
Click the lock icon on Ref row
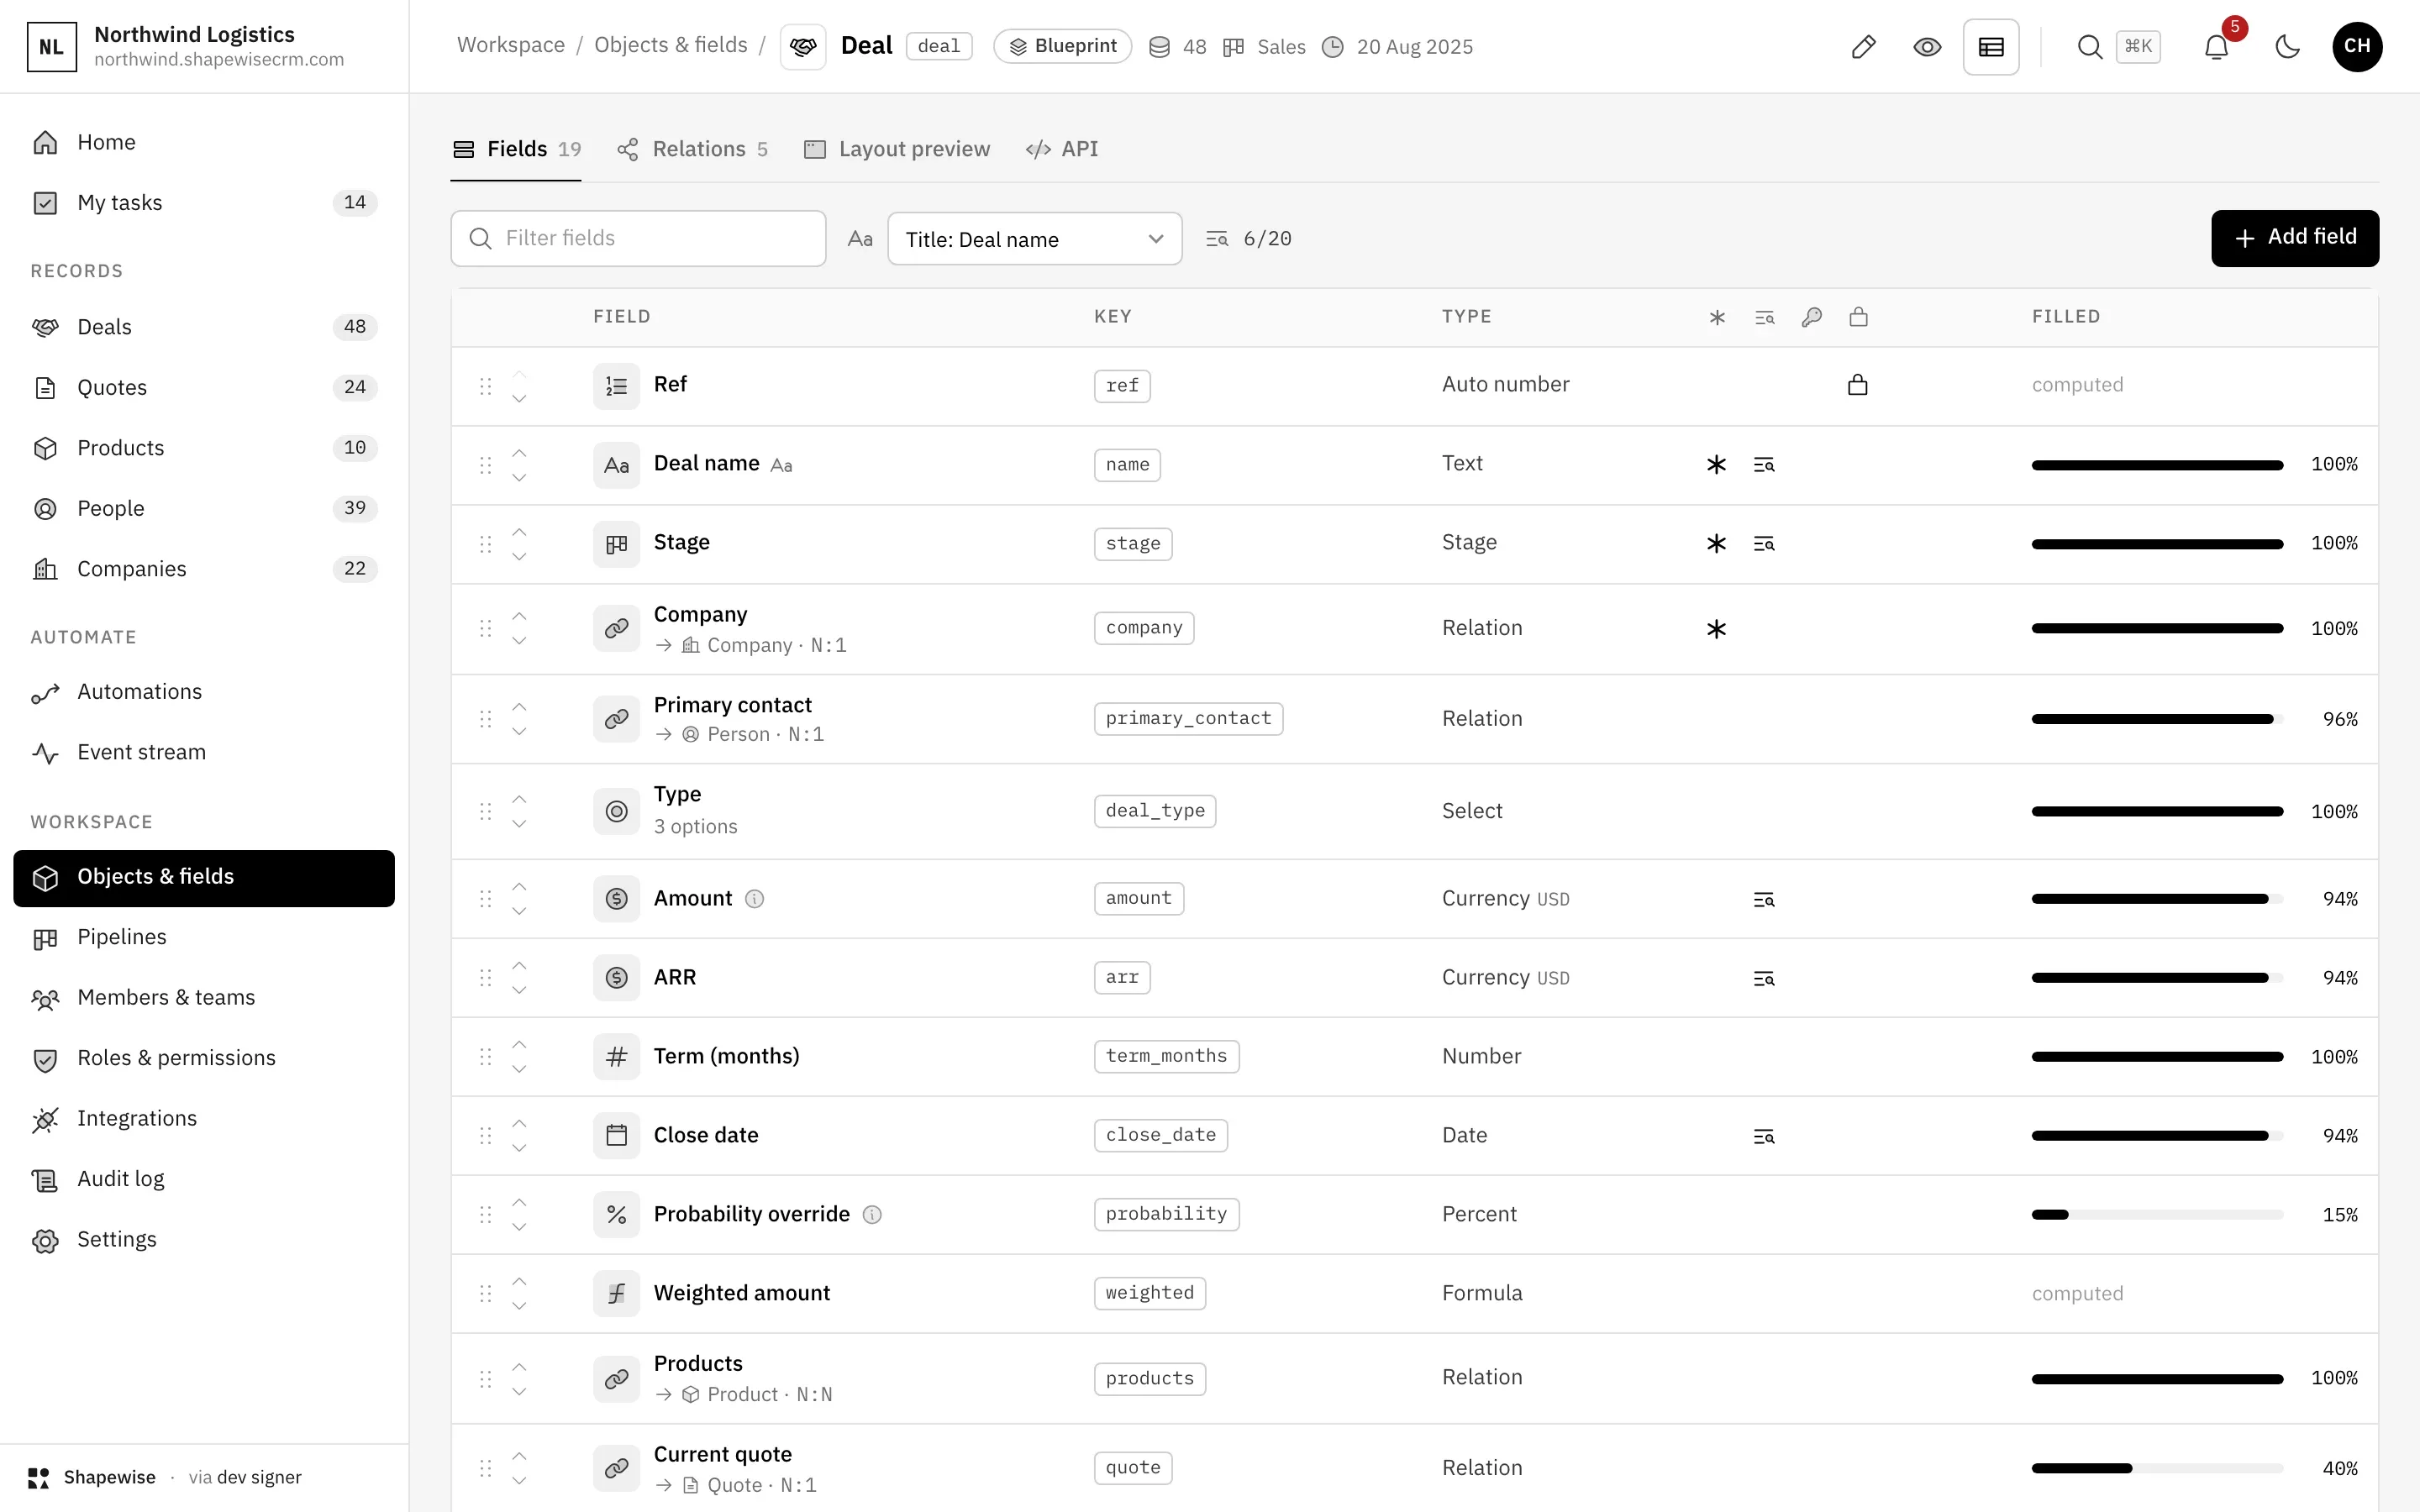click(x=1857, y=385)
